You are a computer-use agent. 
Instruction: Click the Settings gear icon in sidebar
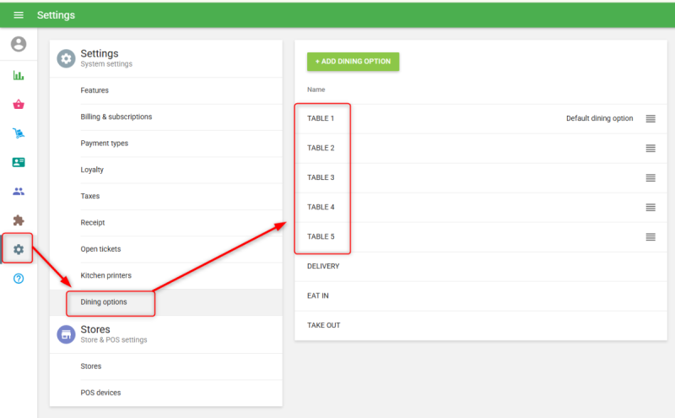click(19, 249)
